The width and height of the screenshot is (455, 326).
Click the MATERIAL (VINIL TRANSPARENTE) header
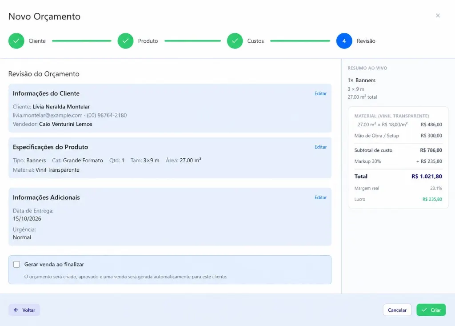(x=391, y=116)
